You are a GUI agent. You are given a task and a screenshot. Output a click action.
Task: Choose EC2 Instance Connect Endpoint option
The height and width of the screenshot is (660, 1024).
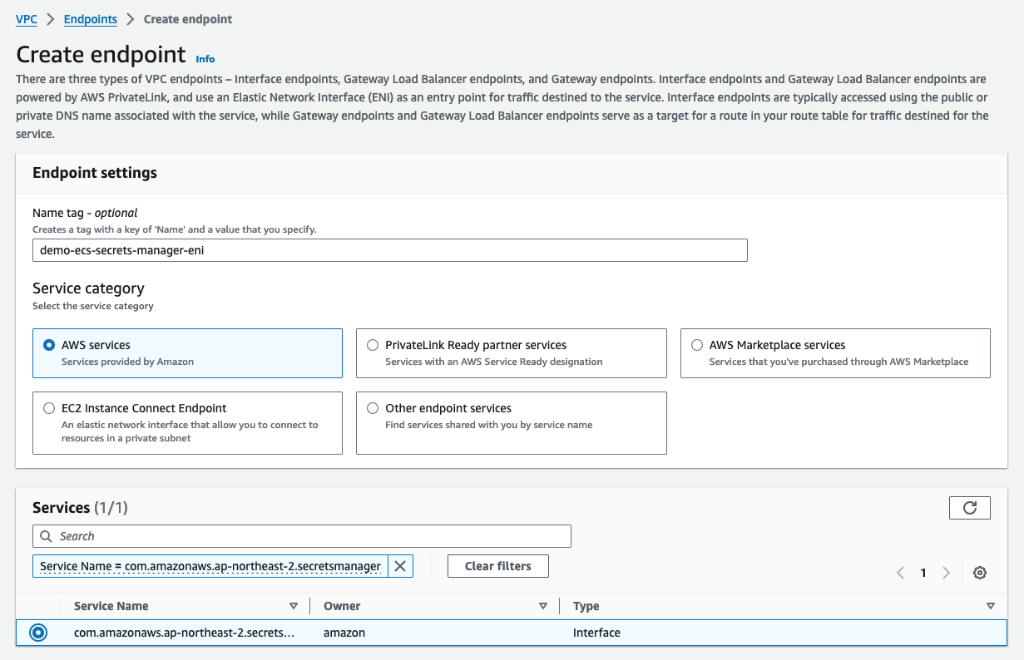pos(49,408)
